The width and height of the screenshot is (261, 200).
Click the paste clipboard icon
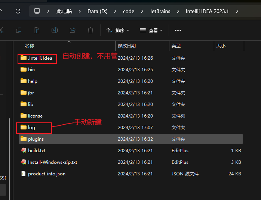coord(37,30)
